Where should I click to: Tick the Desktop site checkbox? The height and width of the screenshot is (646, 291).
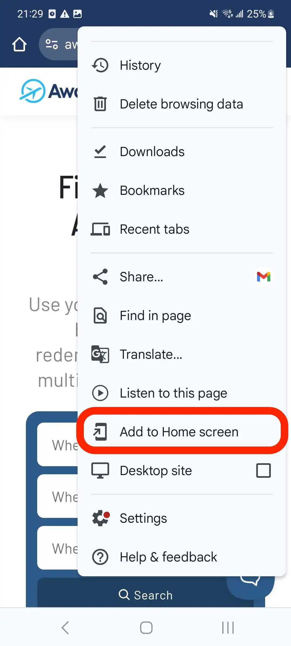pyautogui.click(x=264, y=471)
